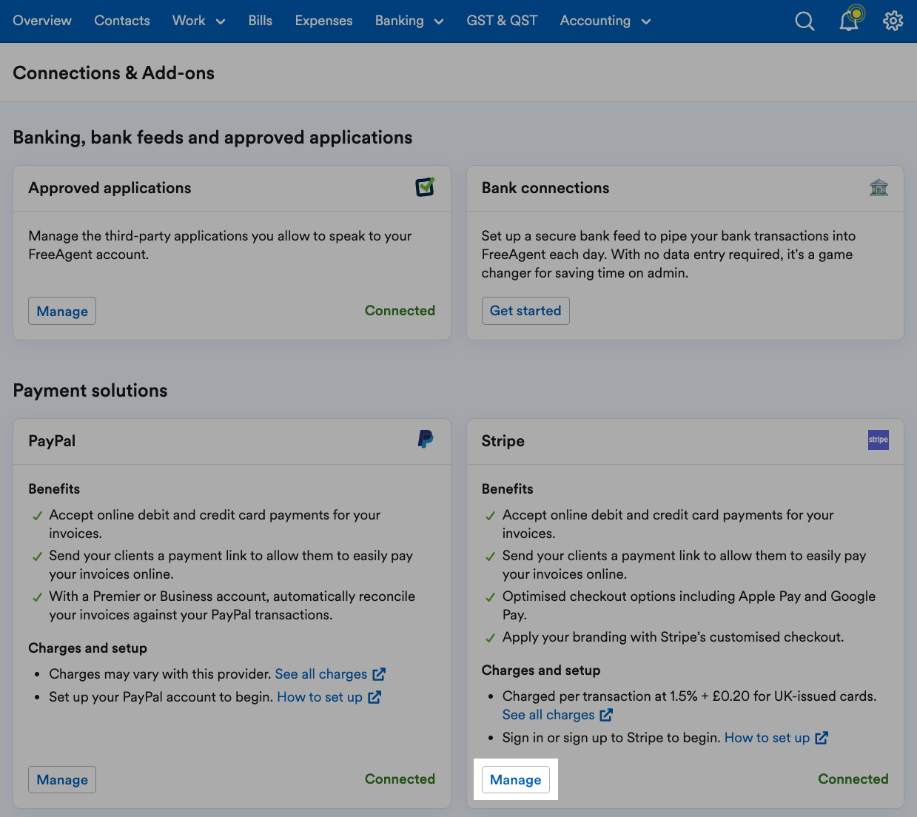The width and height of the screenshot is (917, 817).
Task: Open the Expenses page
Action: [x=323, y=21]
